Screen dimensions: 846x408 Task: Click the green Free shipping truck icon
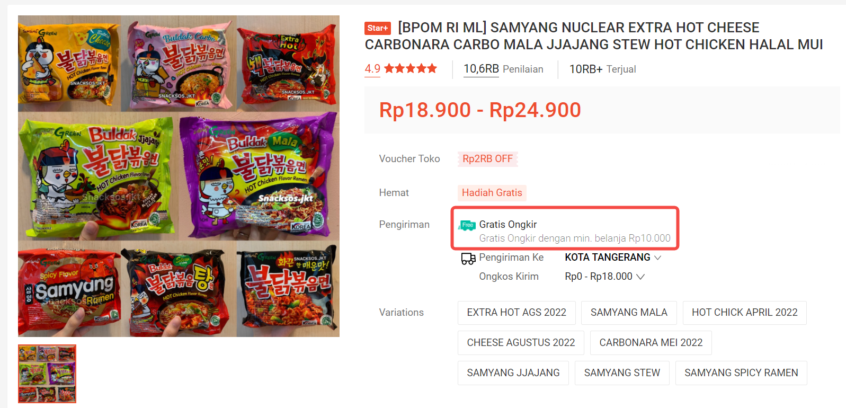coord(467,225)
